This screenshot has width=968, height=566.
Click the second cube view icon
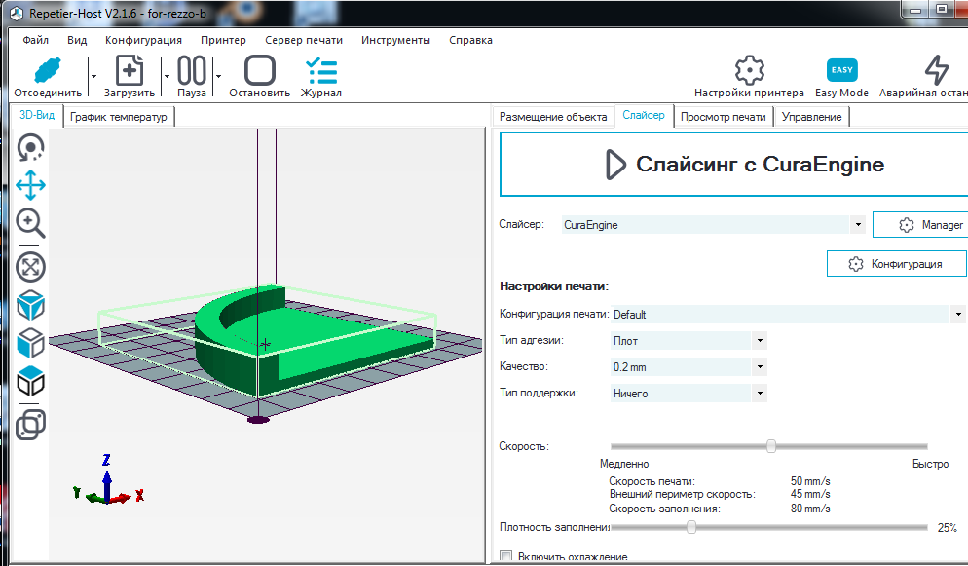30,343
